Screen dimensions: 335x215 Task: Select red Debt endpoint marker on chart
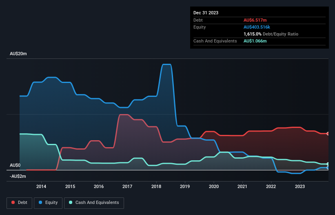(328, 134)
